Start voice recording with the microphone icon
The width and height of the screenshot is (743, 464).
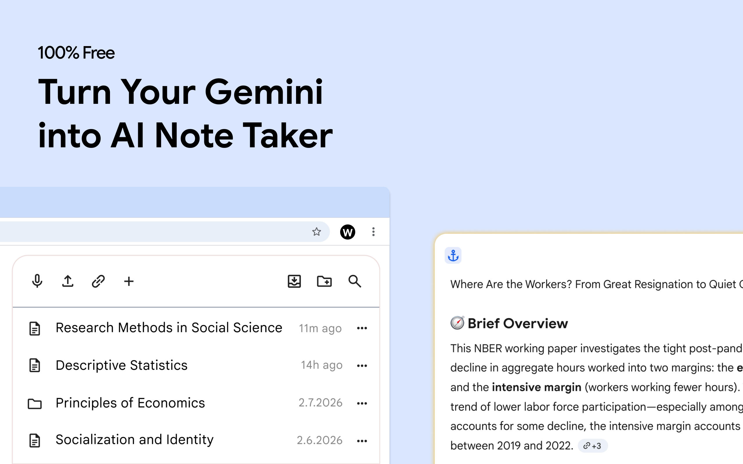coord(37,281)
